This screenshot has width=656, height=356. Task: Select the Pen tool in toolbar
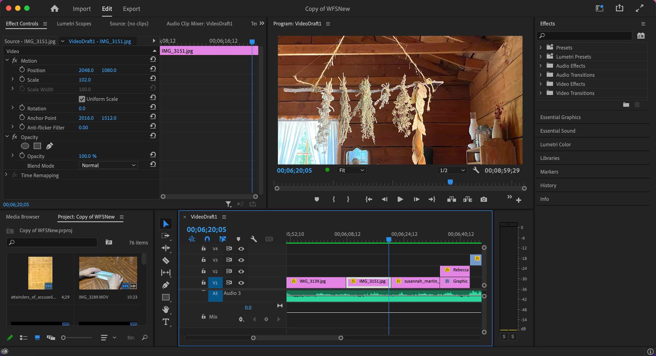coord(166,285)
